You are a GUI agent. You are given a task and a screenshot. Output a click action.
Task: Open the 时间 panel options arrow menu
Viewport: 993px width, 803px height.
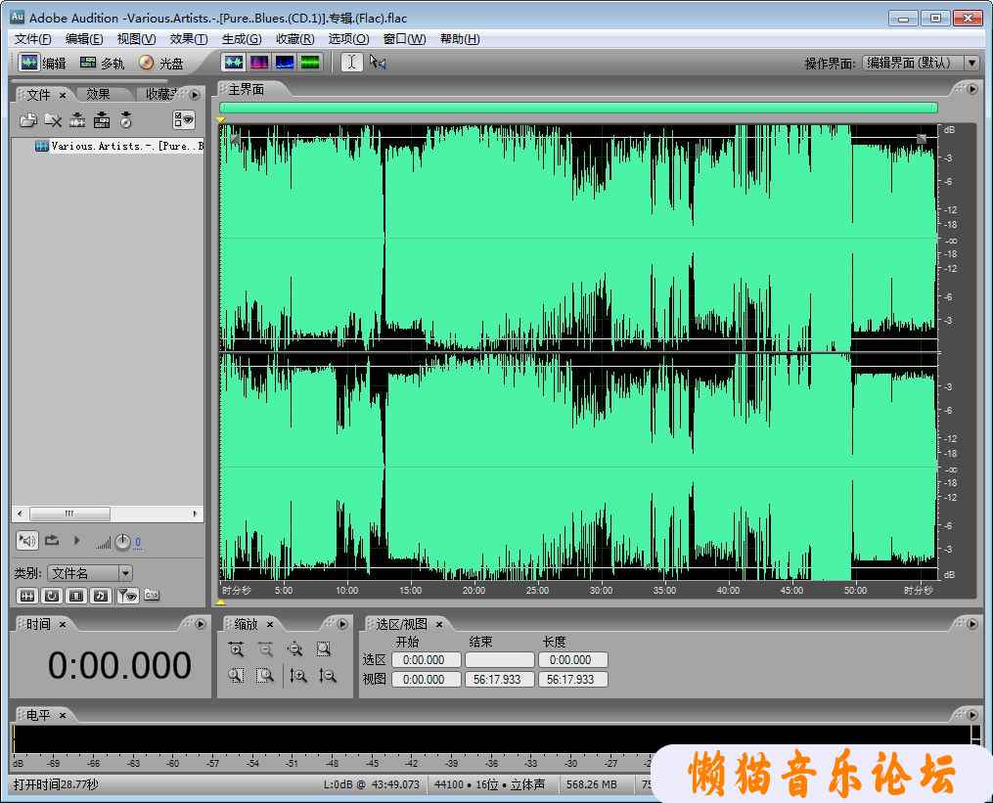tap(201, 624)
